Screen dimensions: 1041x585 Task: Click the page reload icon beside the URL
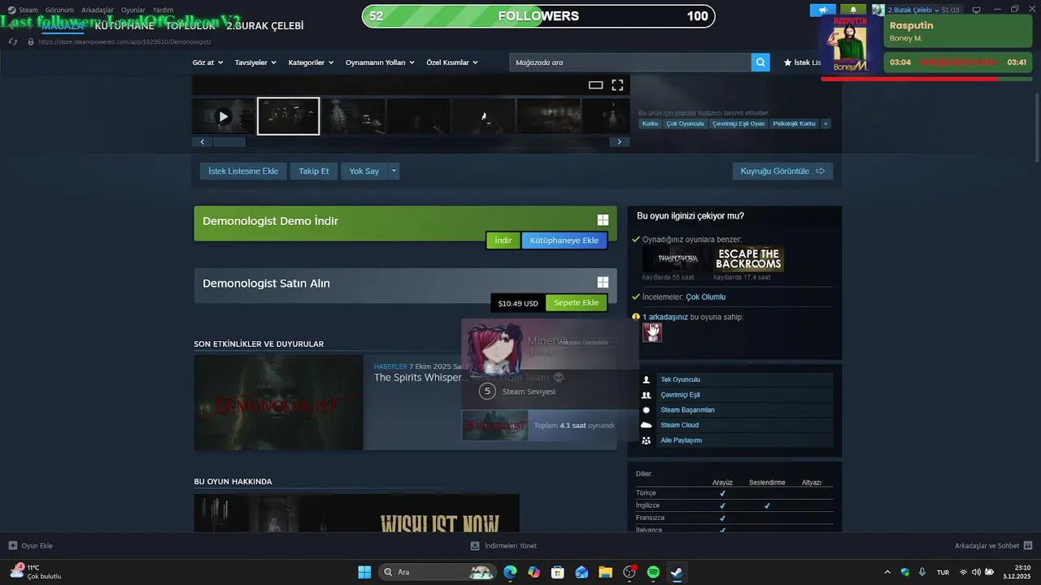(13, 41)
